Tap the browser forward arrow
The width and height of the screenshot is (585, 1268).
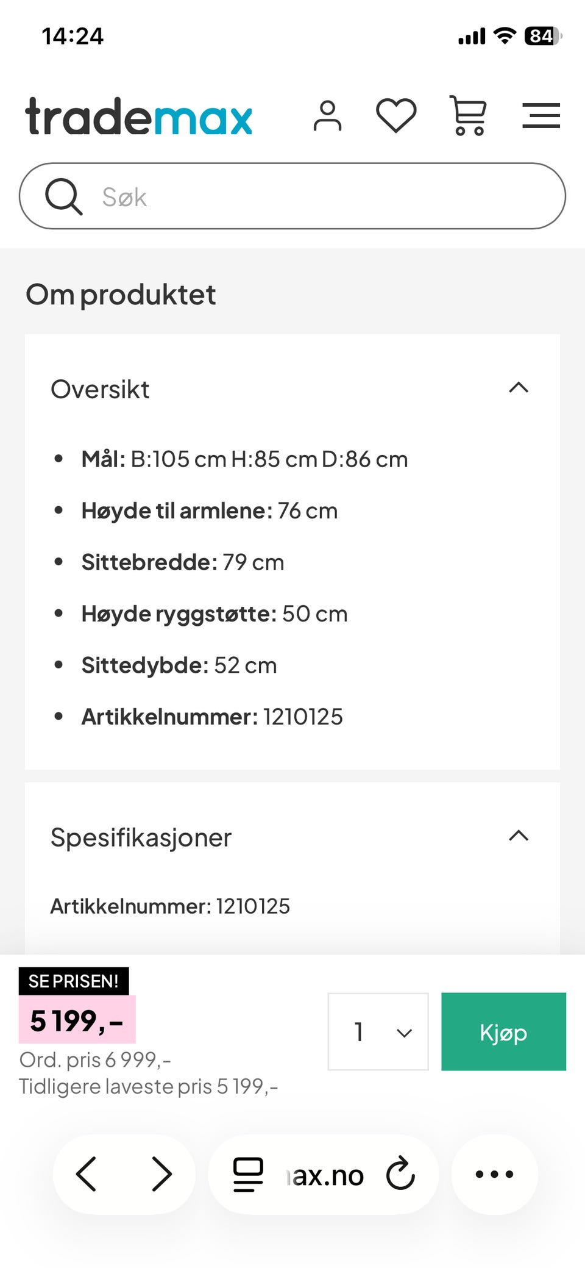pos(161,1173)
